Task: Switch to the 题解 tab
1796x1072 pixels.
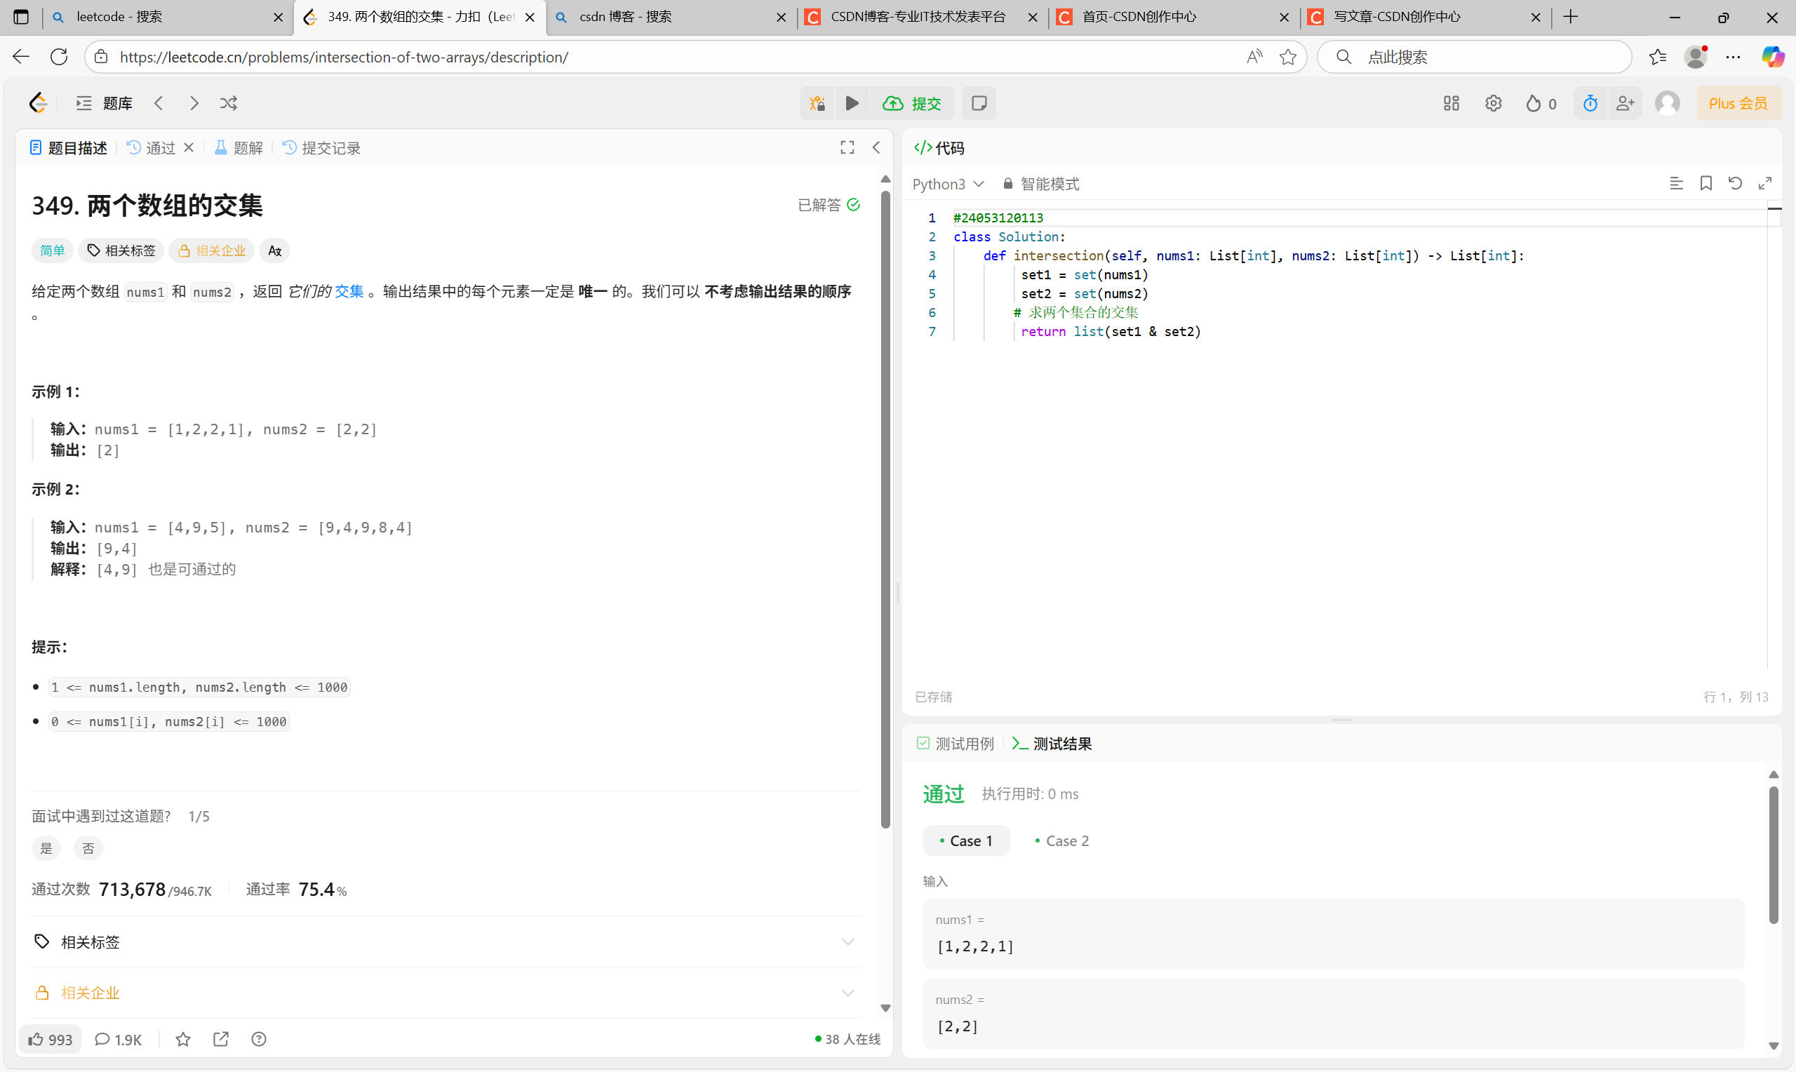Action: click(239, 148)
